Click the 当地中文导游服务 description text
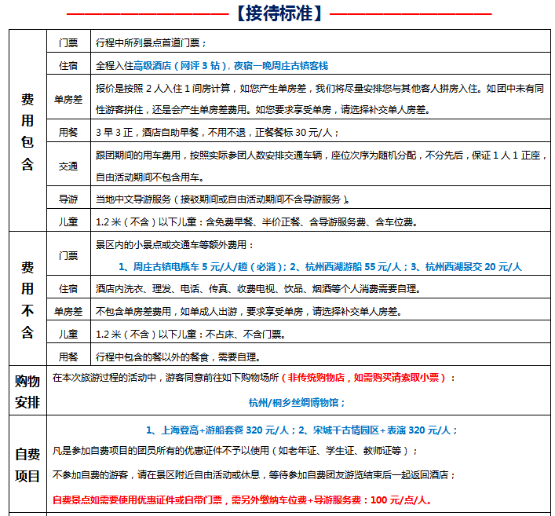This screenshot has height=516, width=555. (223, 199)
